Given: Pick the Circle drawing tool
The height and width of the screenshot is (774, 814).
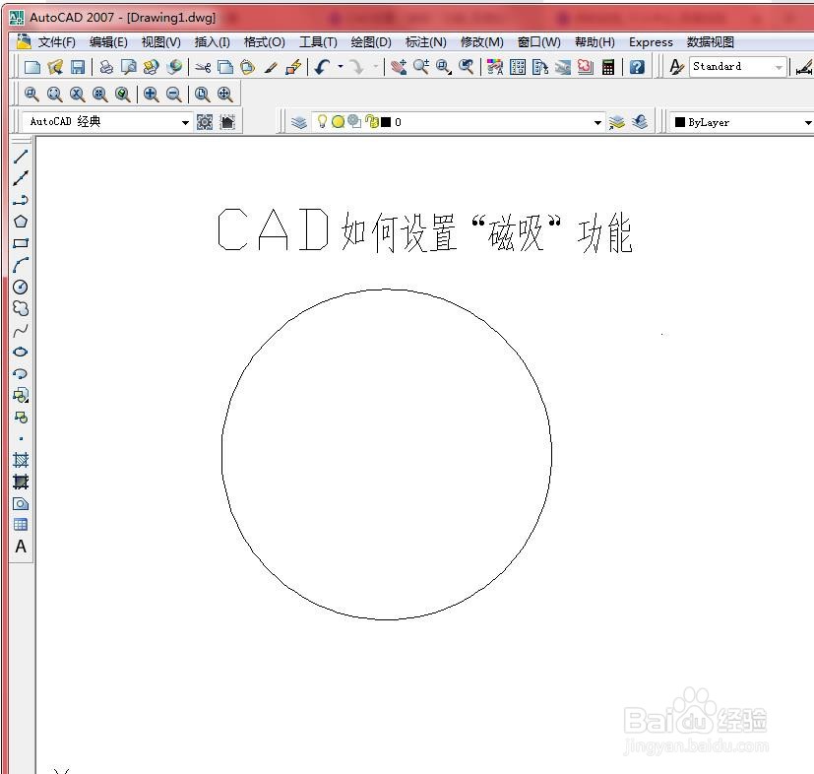Looking at the screenshot, I should [21, 287].
